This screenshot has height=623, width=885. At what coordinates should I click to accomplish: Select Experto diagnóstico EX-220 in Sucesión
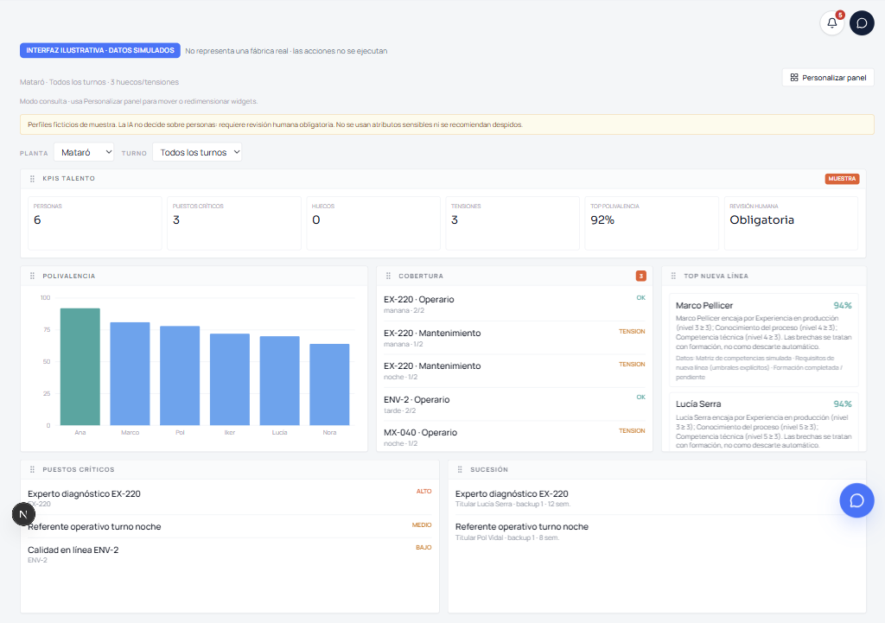coord(657,498)
